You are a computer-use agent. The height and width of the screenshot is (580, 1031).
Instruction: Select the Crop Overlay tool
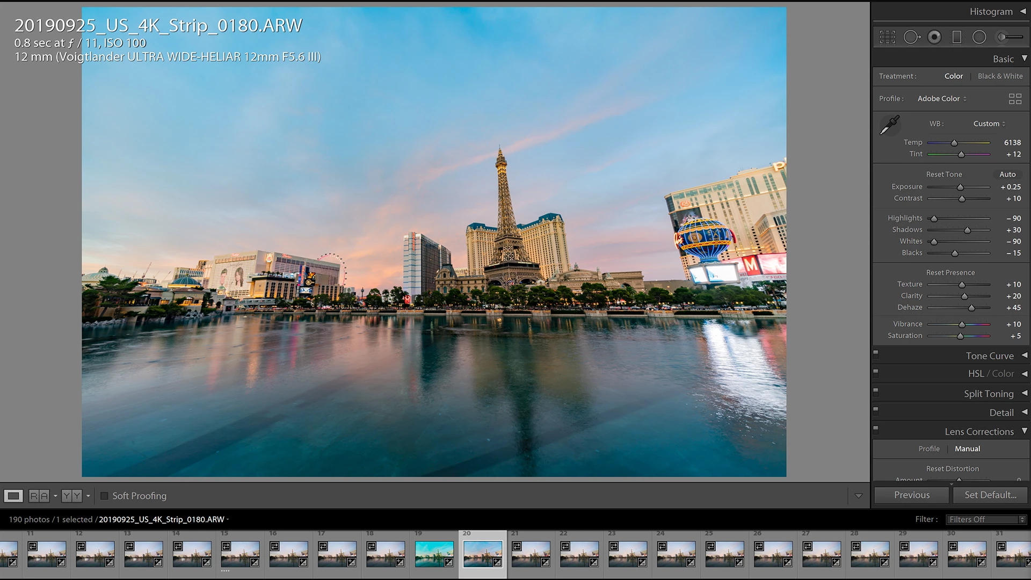pyautogui.click(x=887, y=37)
